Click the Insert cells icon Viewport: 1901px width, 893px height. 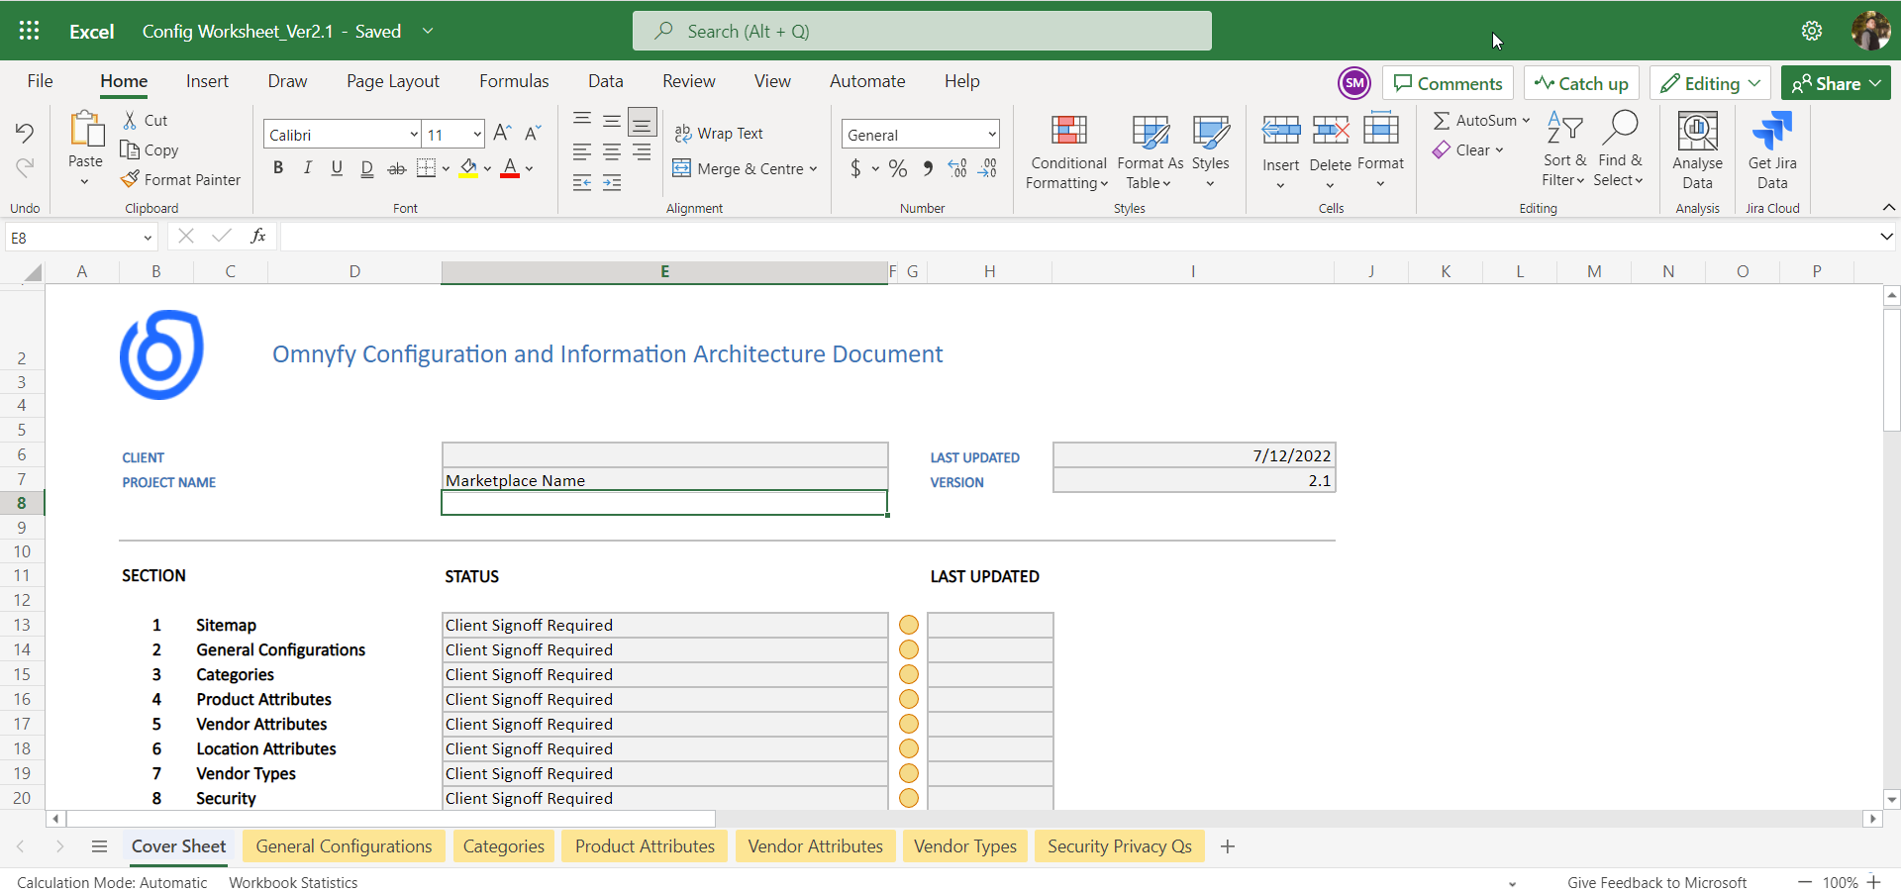coord(1280,130)
